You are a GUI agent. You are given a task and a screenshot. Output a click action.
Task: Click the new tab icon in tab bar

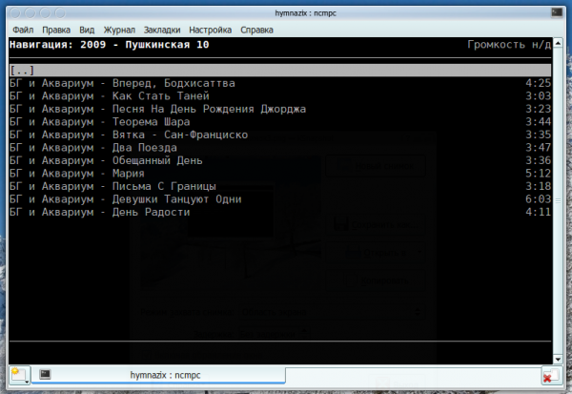[x=19, y=375]
